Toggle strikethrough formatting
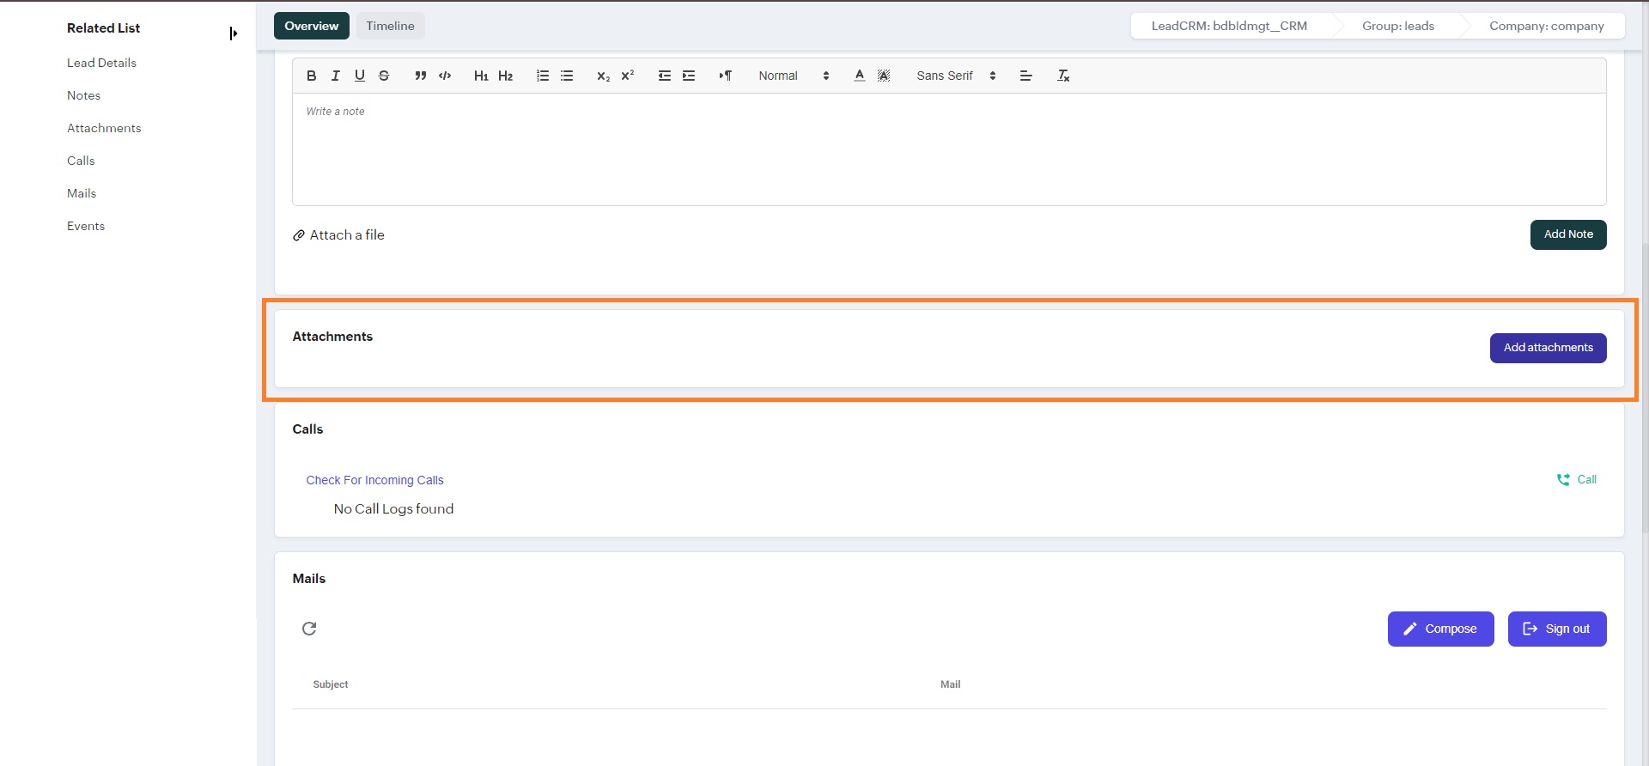This screenshot has width=1649, height=766. click(384, 76)
